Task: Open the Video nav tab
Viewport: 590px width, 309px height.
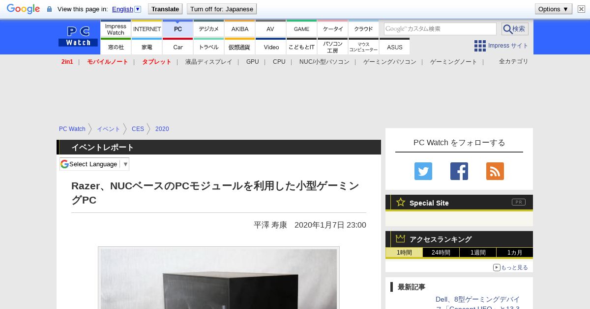Action: pyautogui.click(x=271, y=47)
